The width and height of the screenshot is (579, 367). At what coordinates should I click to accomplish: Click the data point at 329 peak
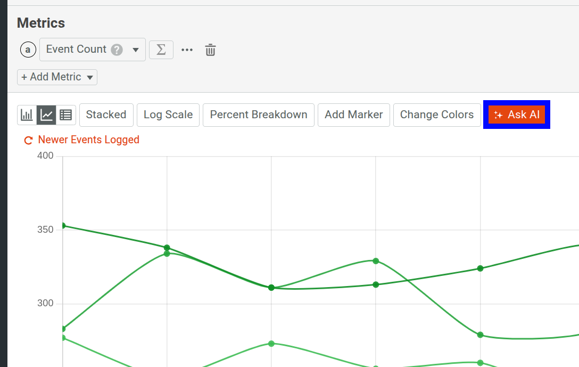tap(376, 261)
